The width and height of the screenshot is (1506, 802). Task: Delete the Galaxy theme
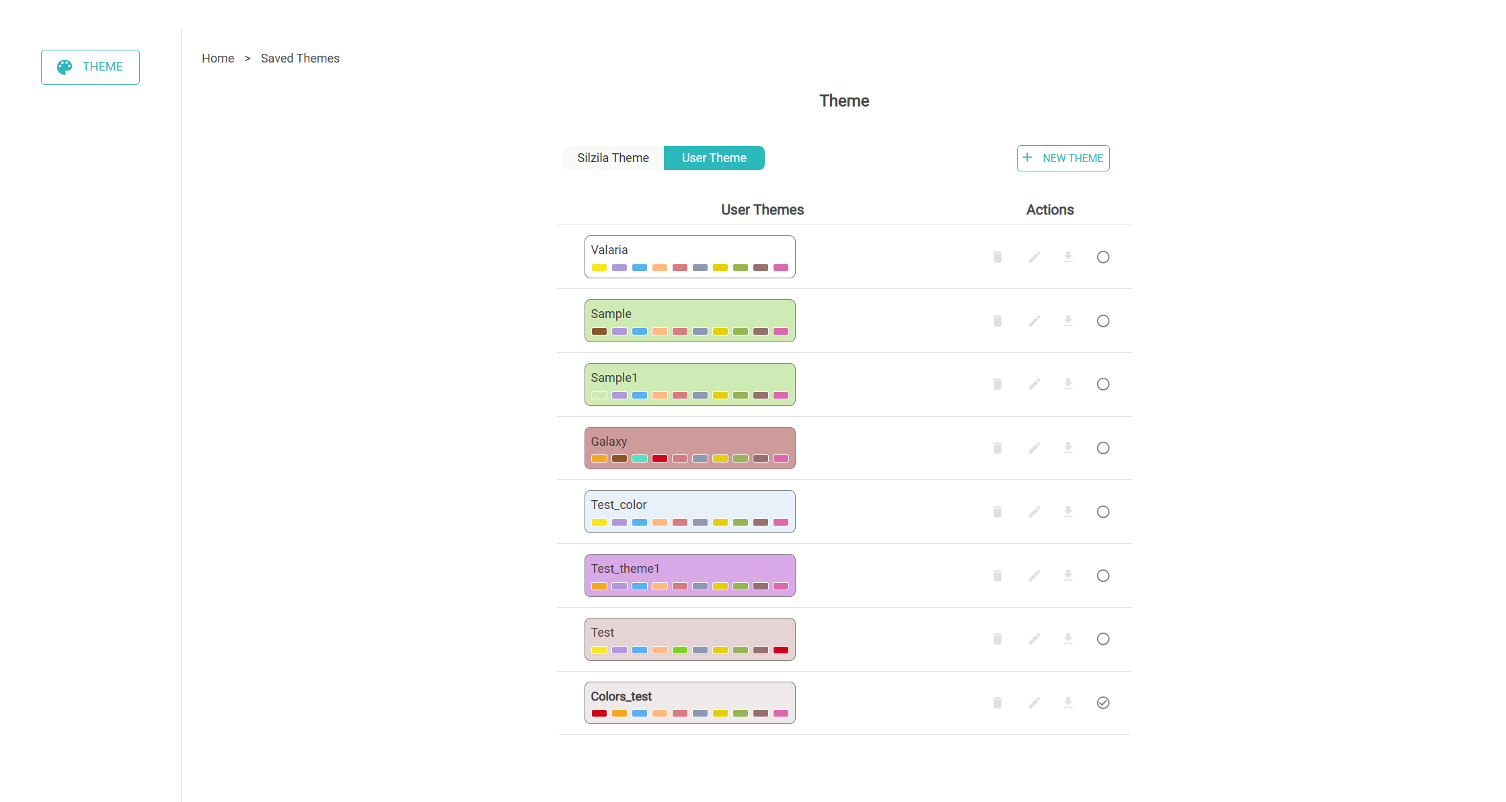tap(997, 448)
